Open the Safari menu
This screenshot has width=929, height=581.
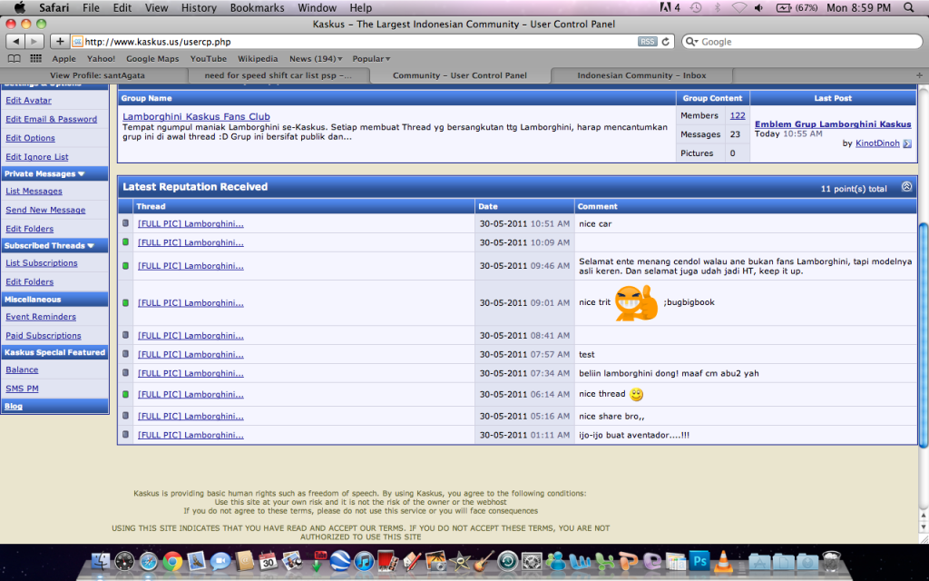click(x=54, y=7)
